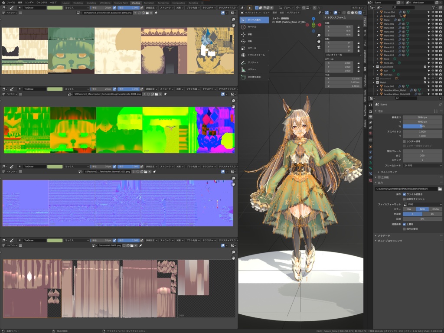Enable proportional editing in the viewport header

pyautogui.click(x=314, y=8)
